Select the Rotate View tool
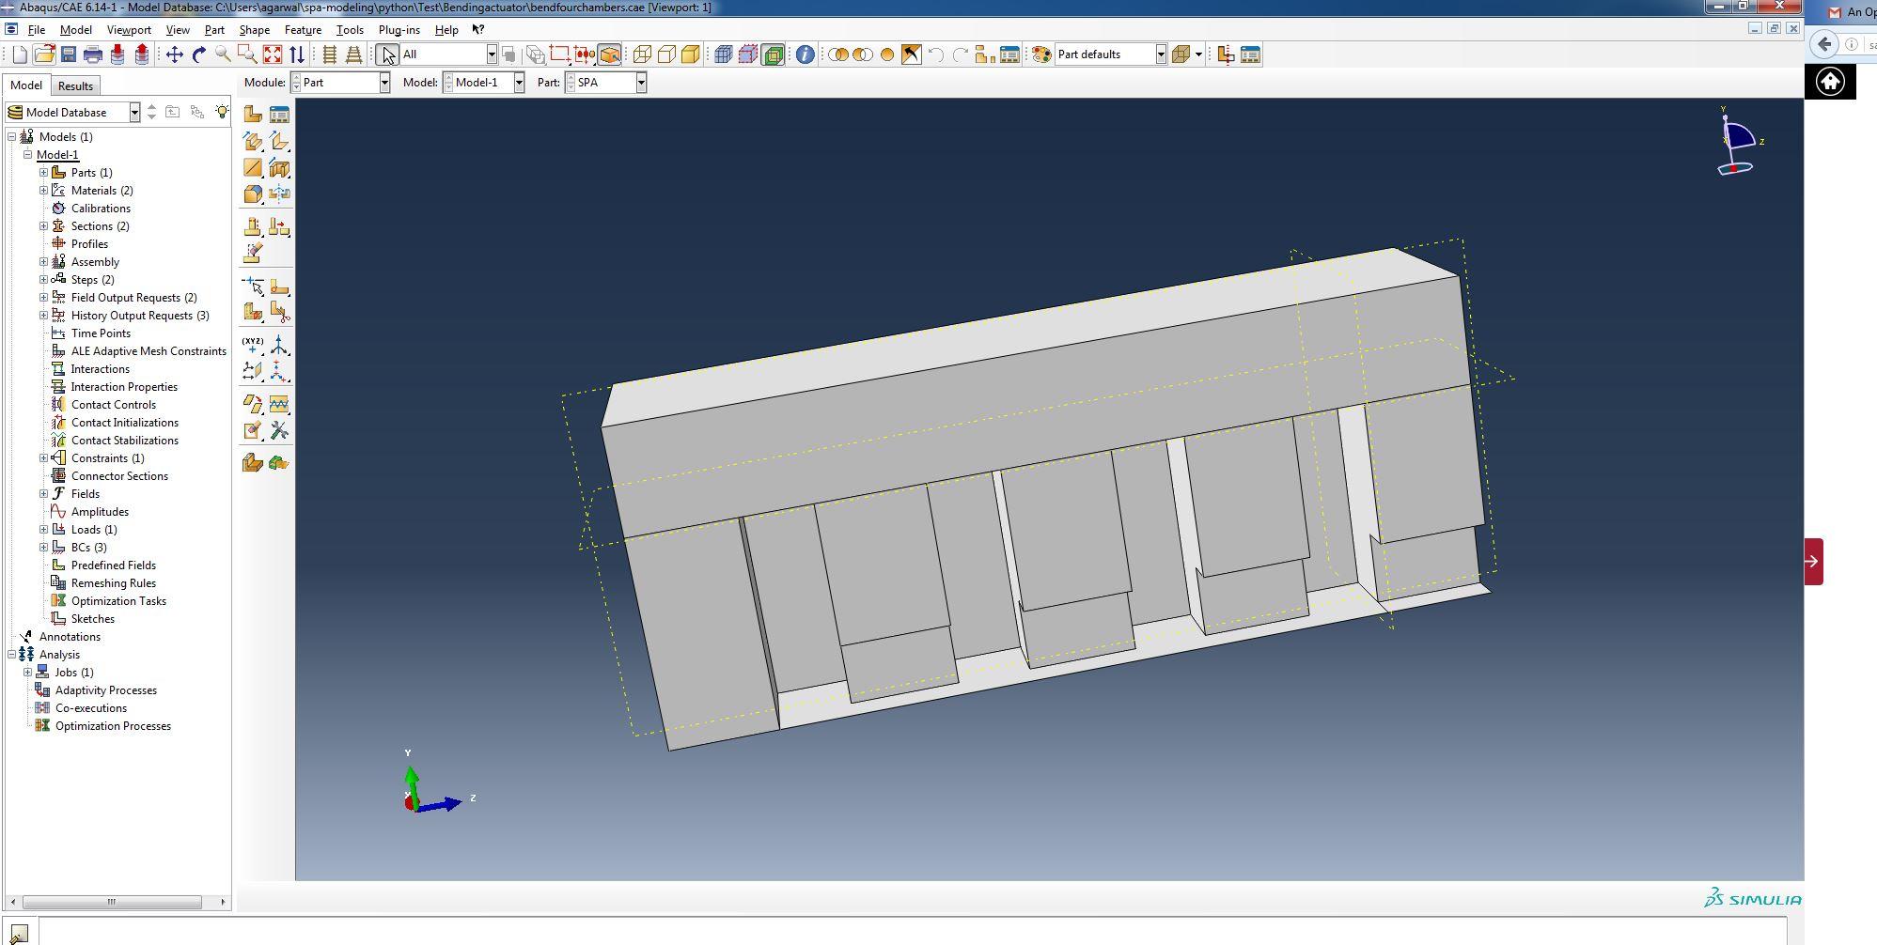 [198, 54]
